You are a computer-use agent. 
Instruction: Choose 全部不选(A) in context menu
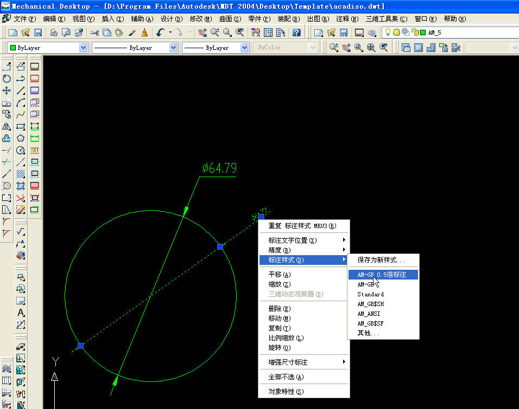[x=304, y=376]
